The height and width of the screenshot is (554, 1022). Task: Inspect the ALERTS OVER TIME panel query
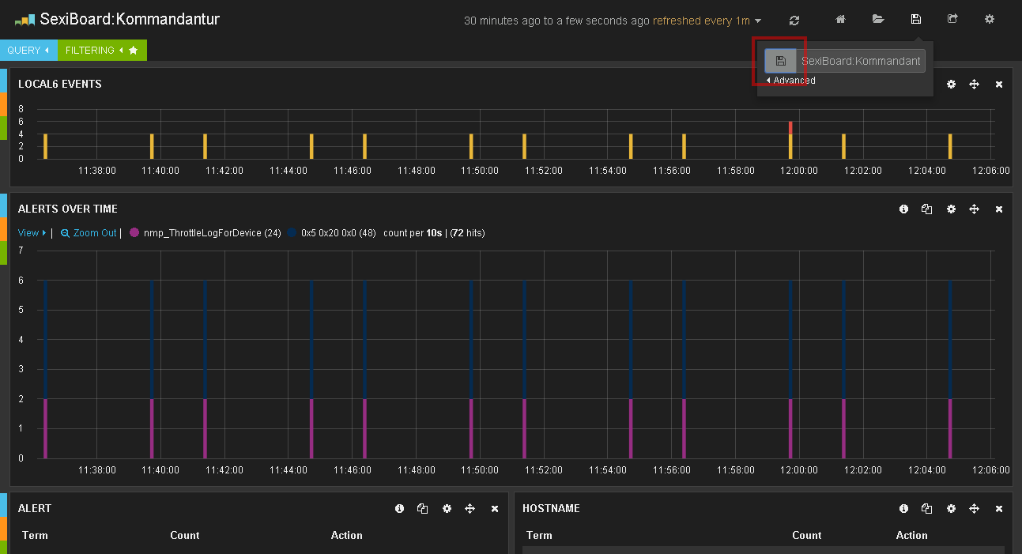[x=927, y=209]
